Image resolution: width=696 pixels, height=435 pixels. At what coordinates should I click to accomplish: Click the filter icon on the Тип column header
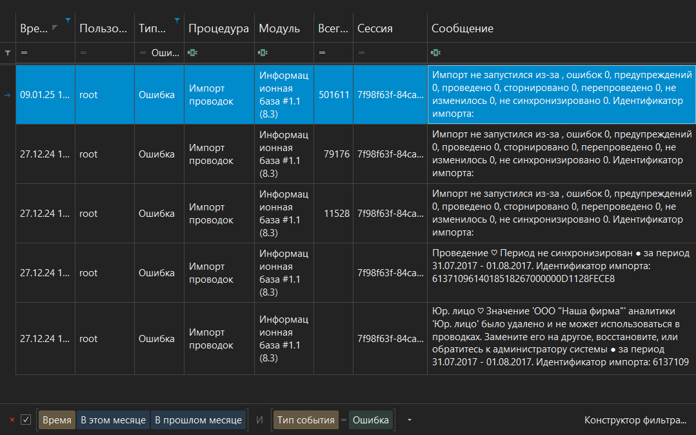(177, 20)
